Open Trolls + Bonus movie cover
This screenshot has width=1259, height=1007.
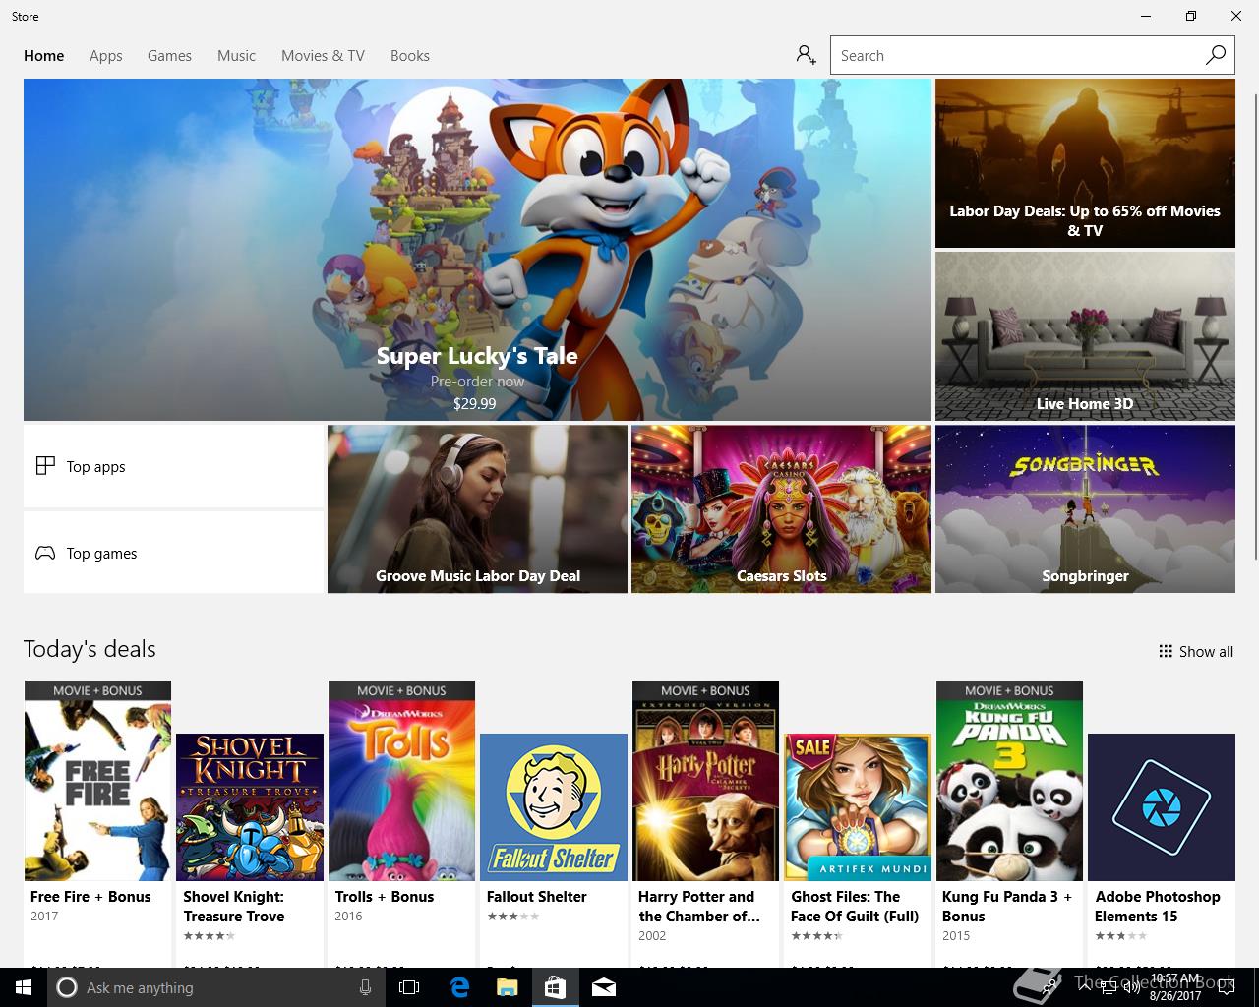click(401, 781)
